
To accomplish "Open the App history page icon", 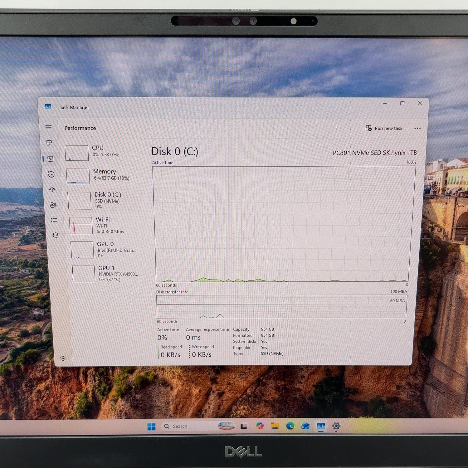I will [x=51, y=174].
